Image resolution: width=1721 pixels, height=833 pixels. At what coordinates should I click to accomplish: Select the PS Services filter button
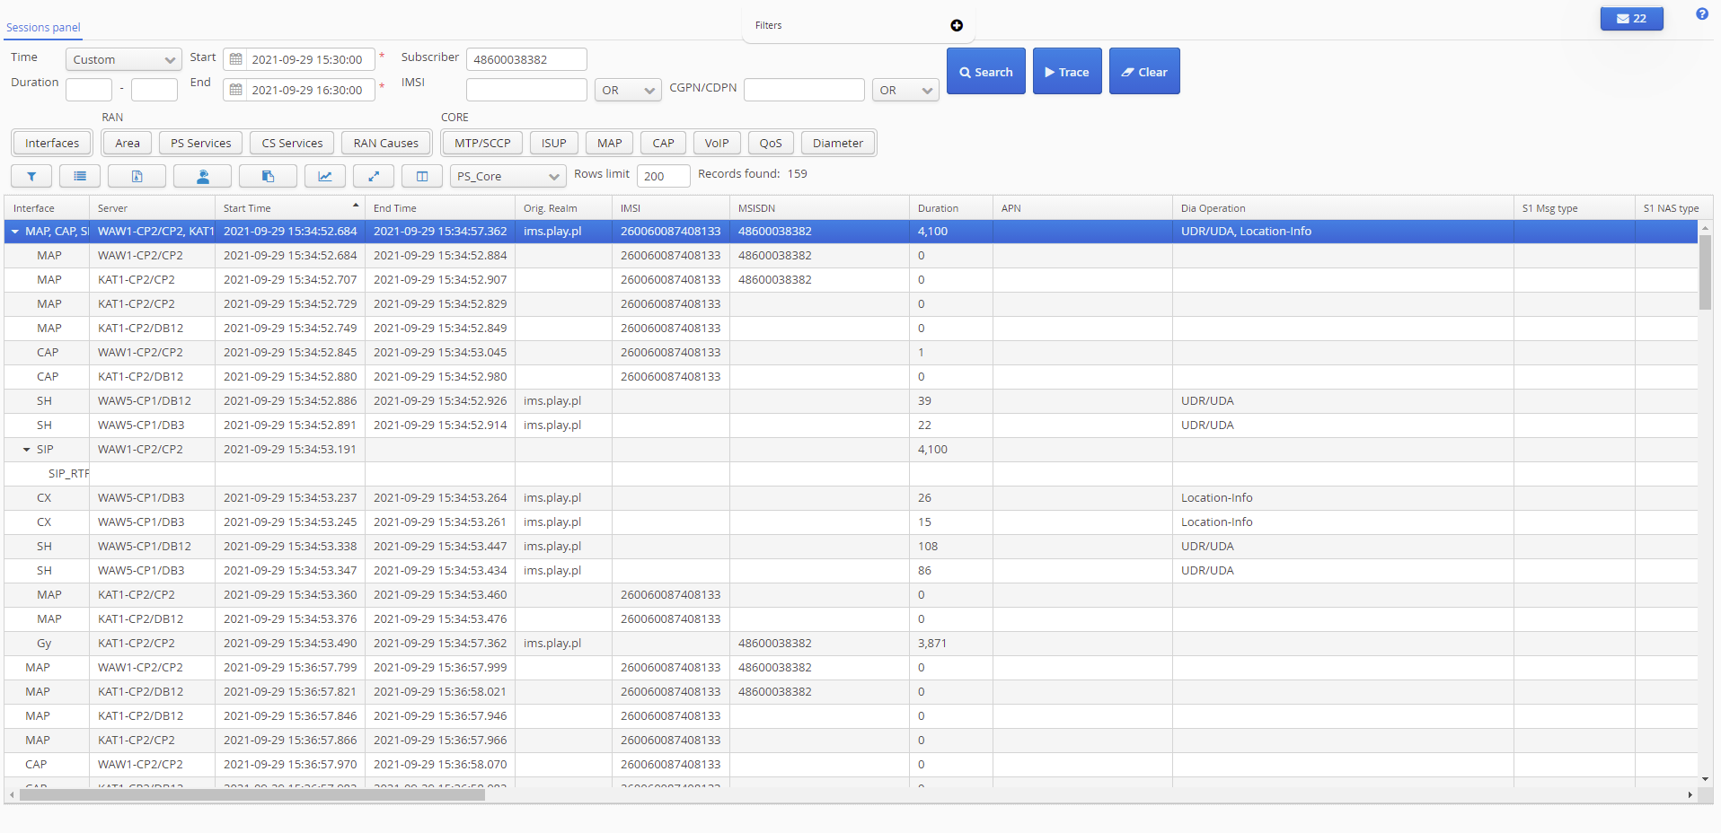pyautogui.click(x=201, y=143)
